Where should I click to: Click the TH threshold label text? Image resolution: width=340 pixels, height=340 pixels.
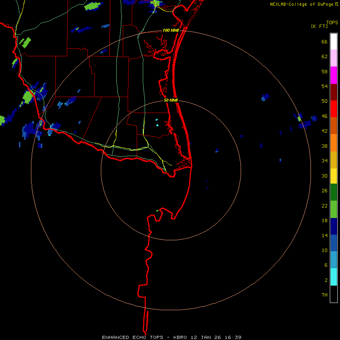[325, 295]
